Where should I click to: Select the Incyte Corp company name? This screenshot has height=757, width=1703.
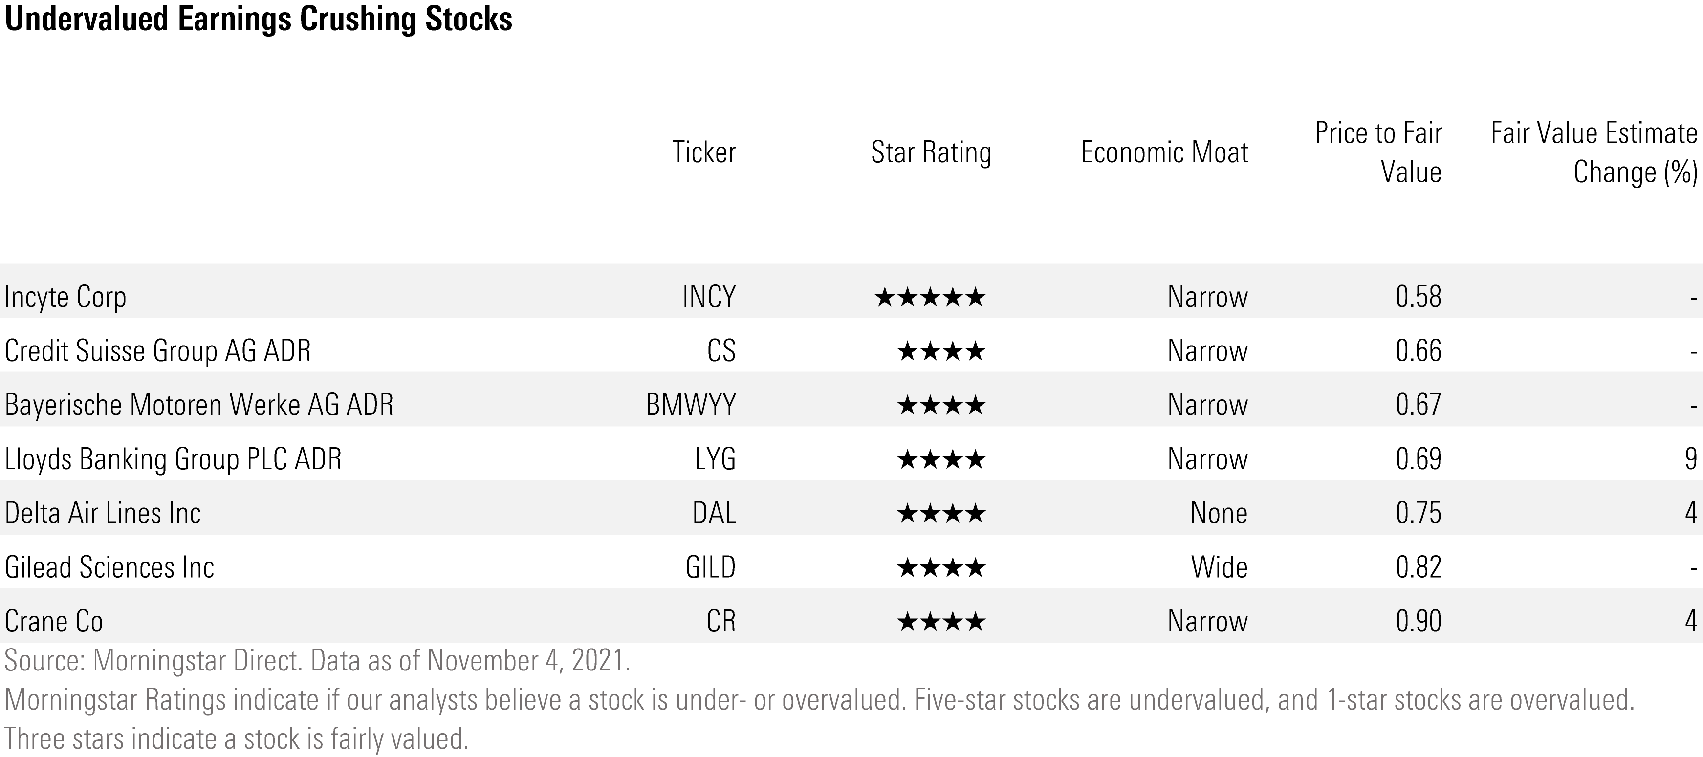coord(65,297)
